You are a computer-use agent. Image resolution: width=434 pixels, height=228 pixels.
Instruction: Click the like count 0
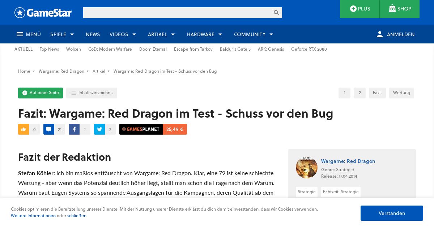(34, 129)
